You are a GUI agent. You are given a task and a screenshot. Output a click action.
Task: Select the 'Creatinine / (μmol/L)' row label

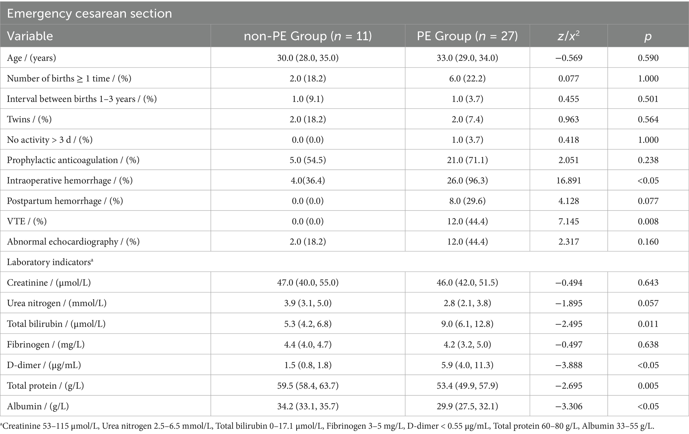click(49, 282)
